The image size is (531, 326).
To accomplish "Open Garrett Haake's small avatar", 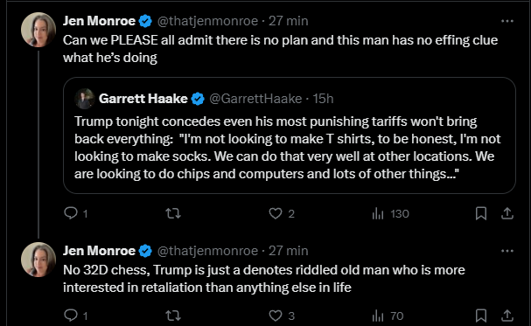I will [x=84, y=99].
